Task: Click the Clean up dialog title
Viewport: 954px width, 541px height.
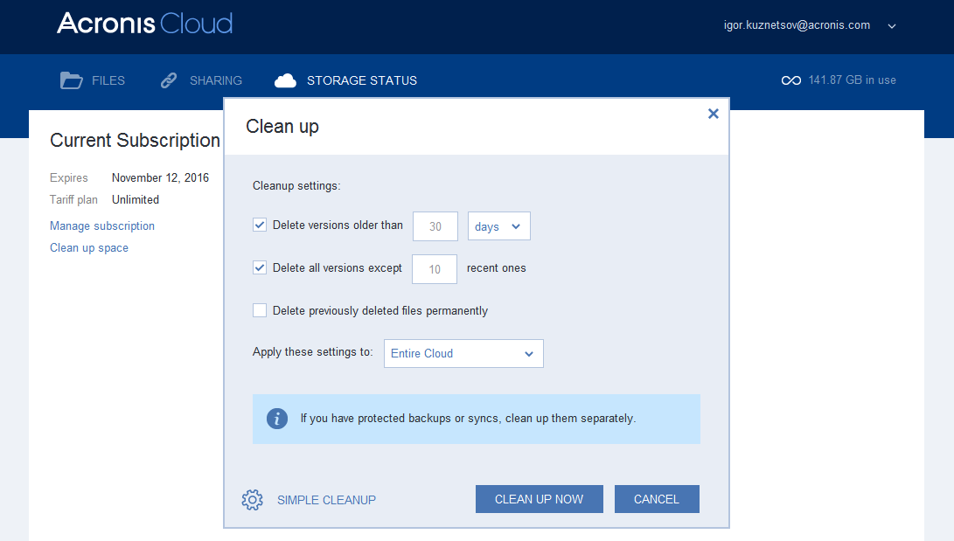Action: 282,127
